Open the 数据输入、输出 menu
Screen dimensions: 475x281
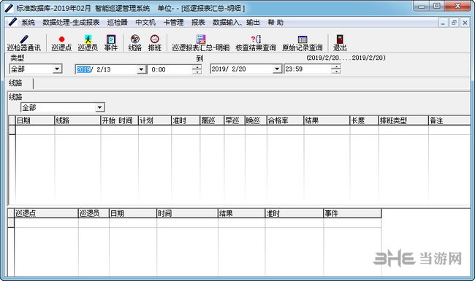(x=236, y=23)
